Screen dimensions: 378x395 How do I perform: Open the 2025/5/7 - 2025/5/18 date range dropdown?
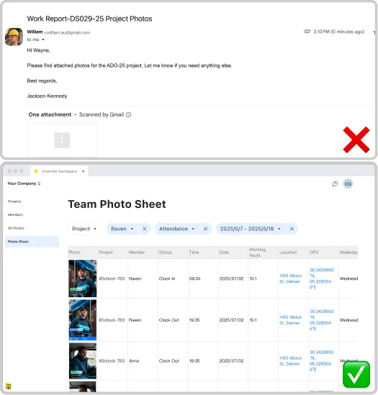pos(251,229)
